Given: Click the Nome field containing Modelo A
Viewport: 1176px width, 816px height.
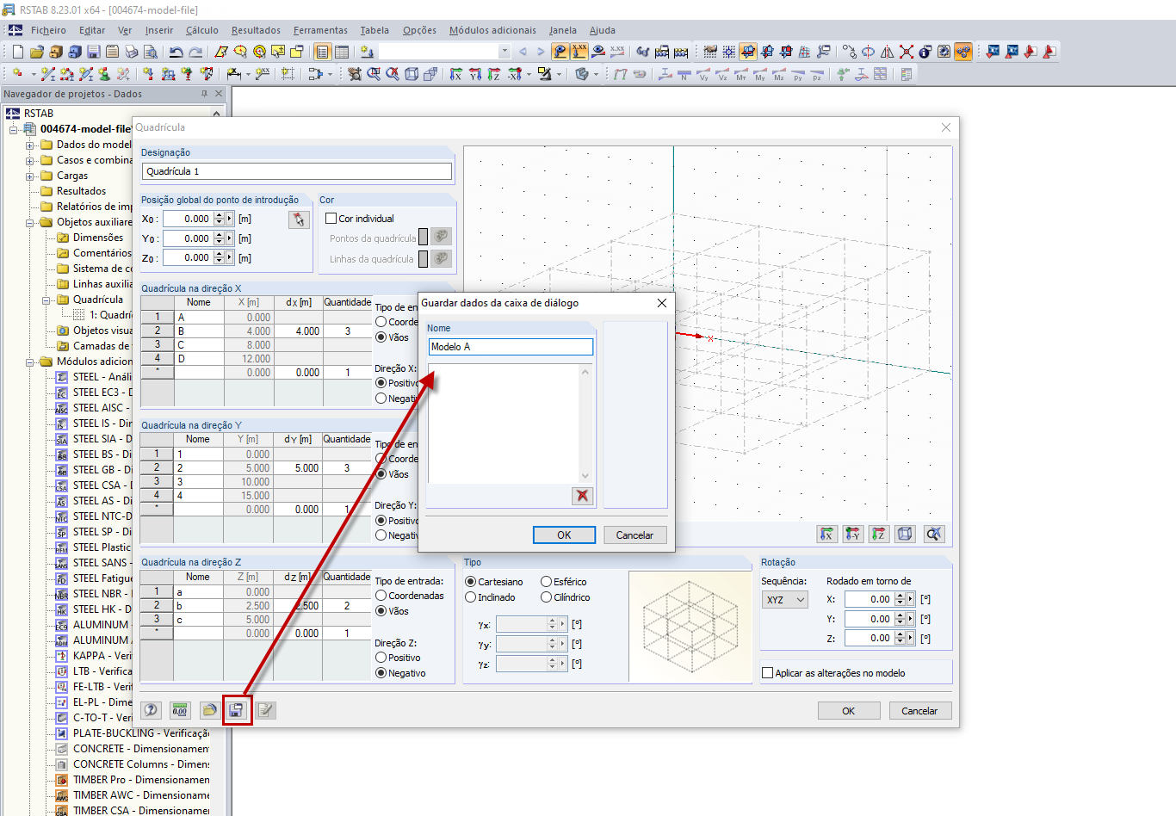Looking at the screenshot, I should [x=511, y=347].
